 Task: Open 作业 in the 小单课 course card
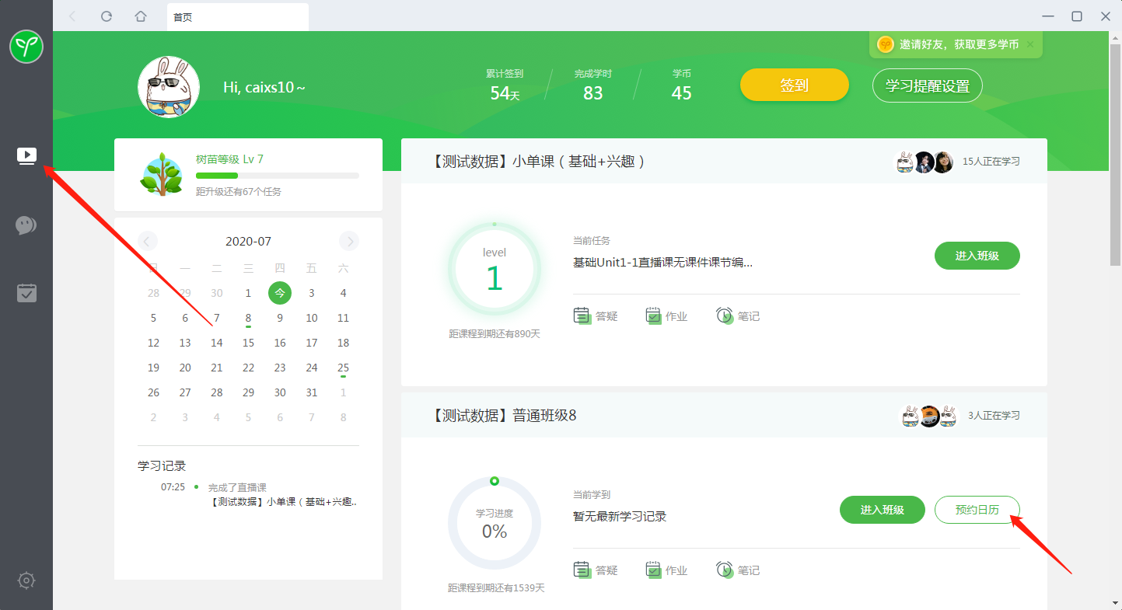[x=666, y=316]
